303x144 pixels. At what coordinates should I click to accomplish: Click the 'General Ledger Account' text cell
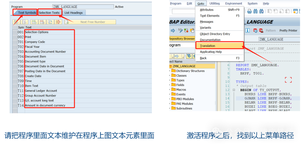(41, 91)
